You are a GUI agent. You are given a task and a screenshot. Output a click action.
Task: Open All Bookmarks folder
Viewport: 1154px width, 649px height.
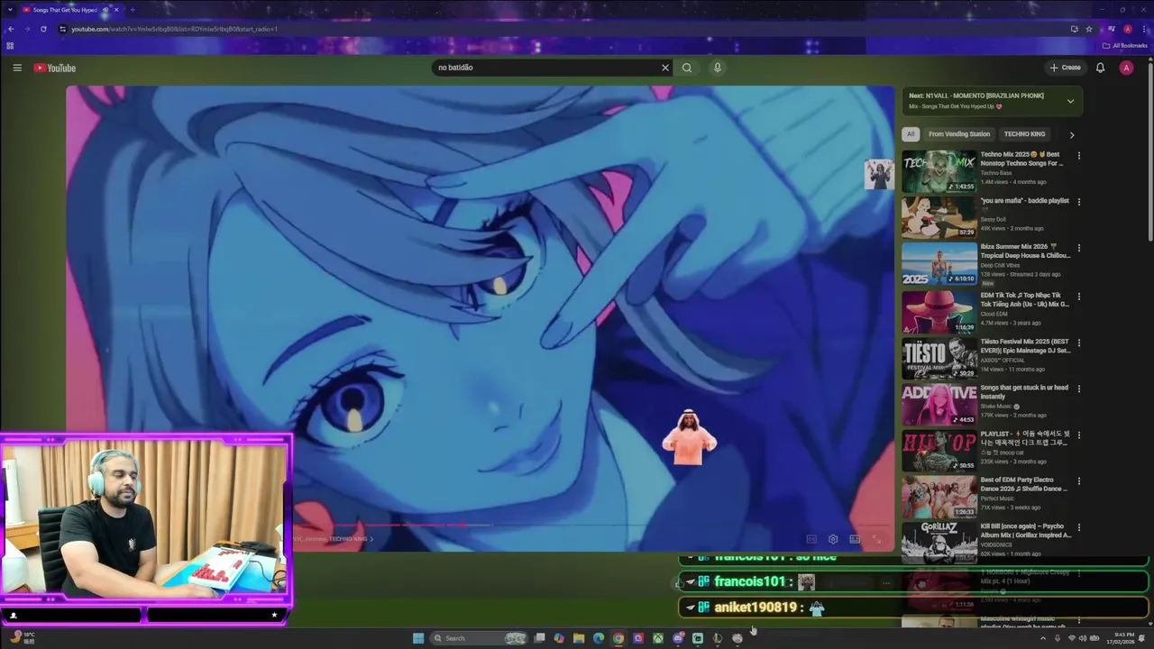pos(1125,46)
